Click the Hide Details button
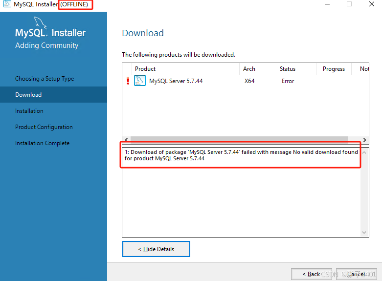 pos(156,249)
